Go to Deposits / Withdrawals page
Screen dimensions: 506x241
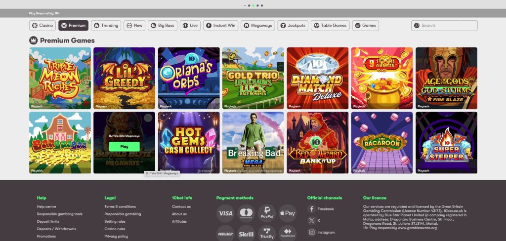click(56, 229)
